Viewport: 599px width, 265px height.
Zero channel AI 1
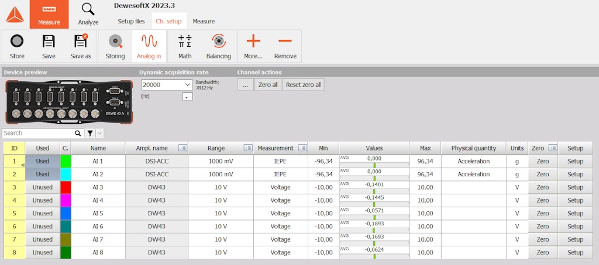(542, 161)
